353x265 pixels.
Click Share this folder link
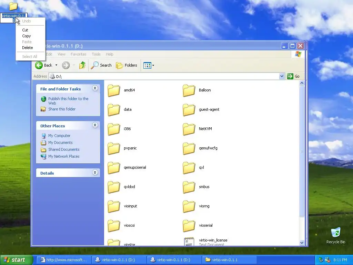62,109
